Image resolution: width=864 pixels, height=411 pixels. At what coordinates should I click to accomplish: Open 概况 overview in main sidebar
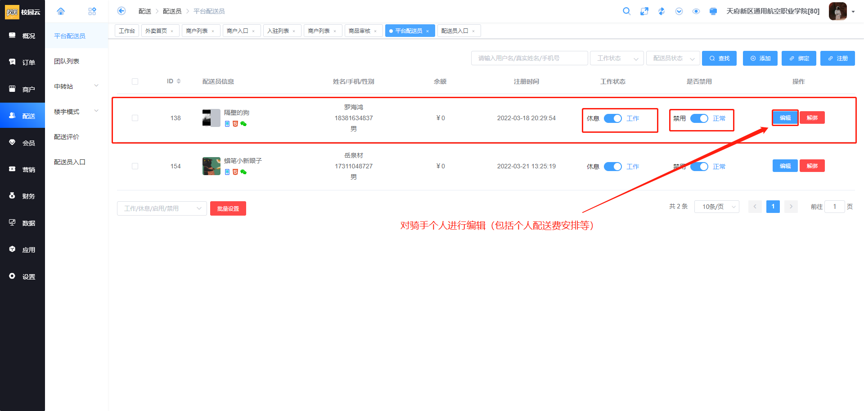click(x=22, y=36)
